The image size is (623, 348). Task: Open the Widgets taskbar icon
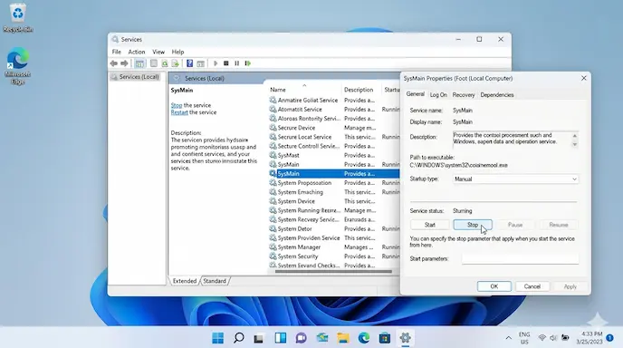(281, 338)
